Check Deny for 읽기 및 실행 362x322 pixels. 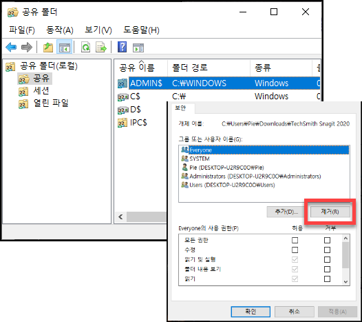327,260
